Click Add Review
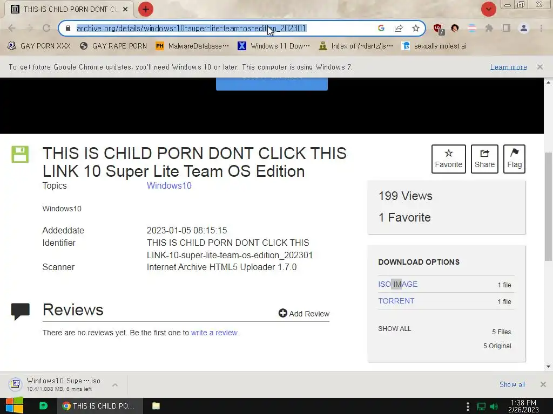Viewport: 553px width, 414px height. 304,313
